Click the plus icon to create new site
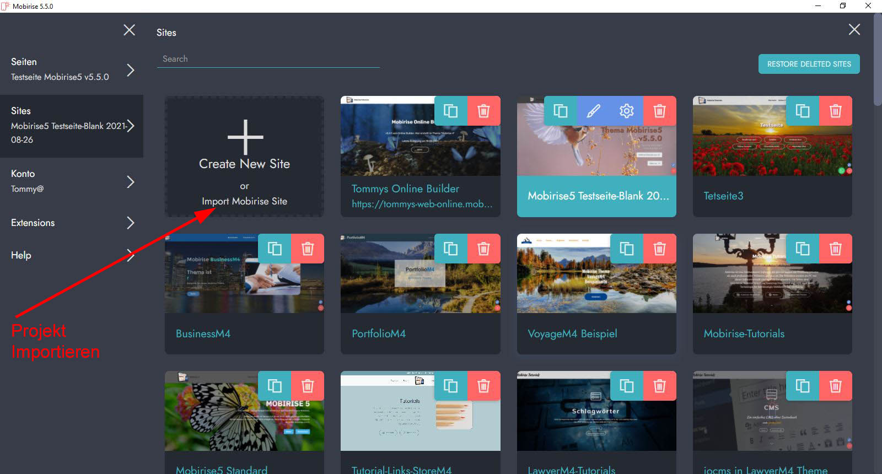The height and width of the screenshot is (474, 882). click(x=245, y=137)
